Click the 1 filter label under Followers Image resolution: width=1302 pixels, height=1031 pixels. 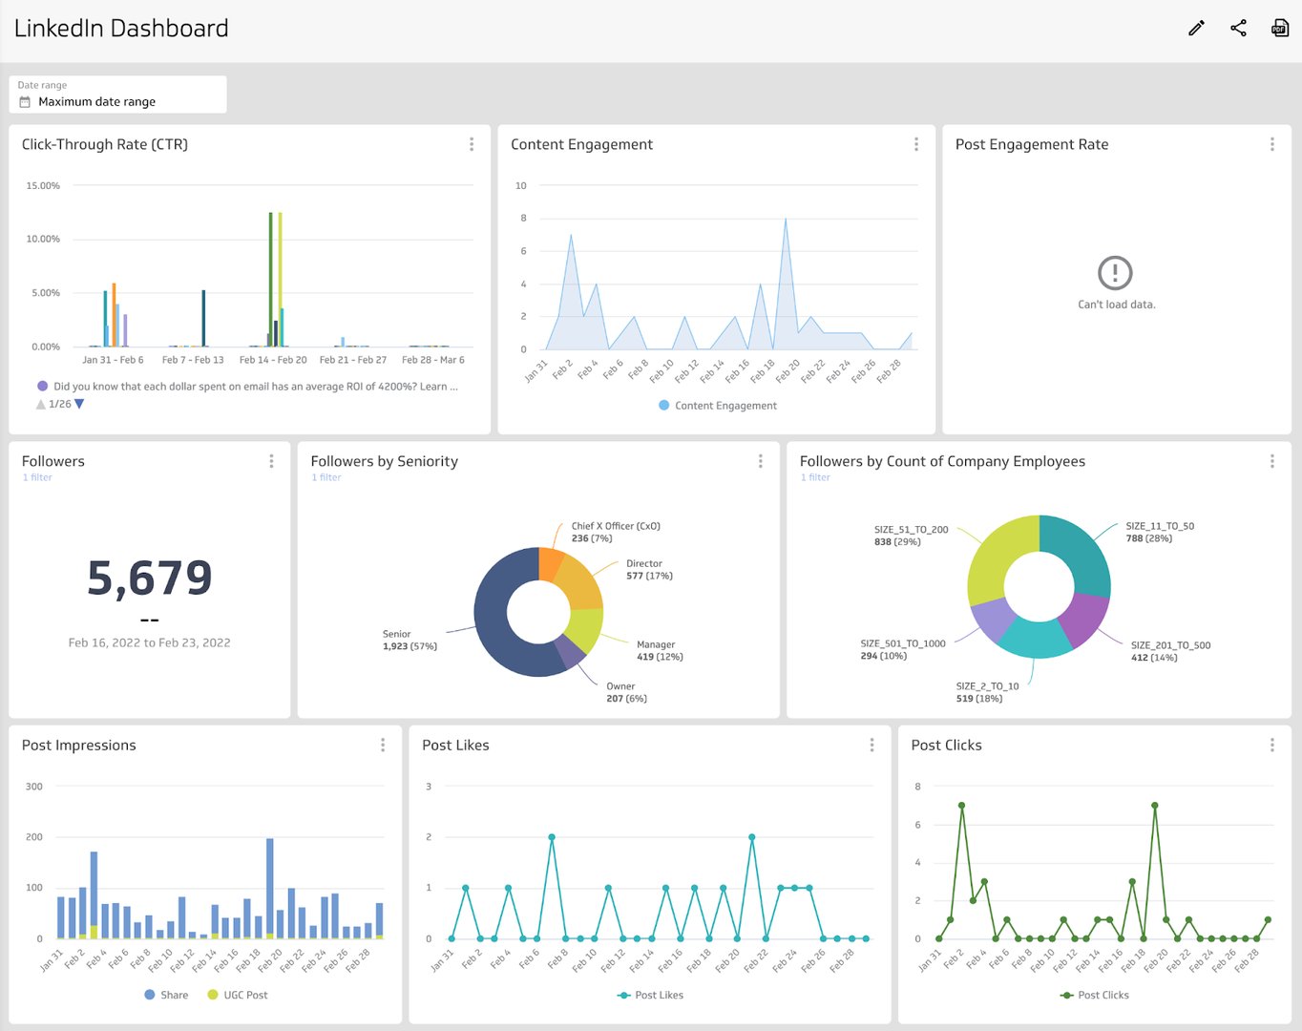pyautogui.click(x=37, y=476)
